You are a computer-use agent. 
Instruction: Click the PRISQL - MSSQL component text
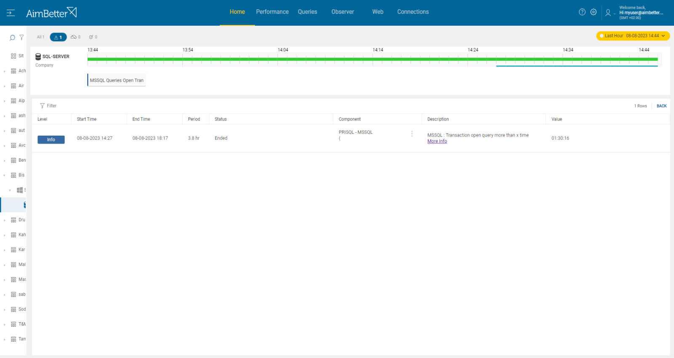pyautogui.click(x=356, y=132)
